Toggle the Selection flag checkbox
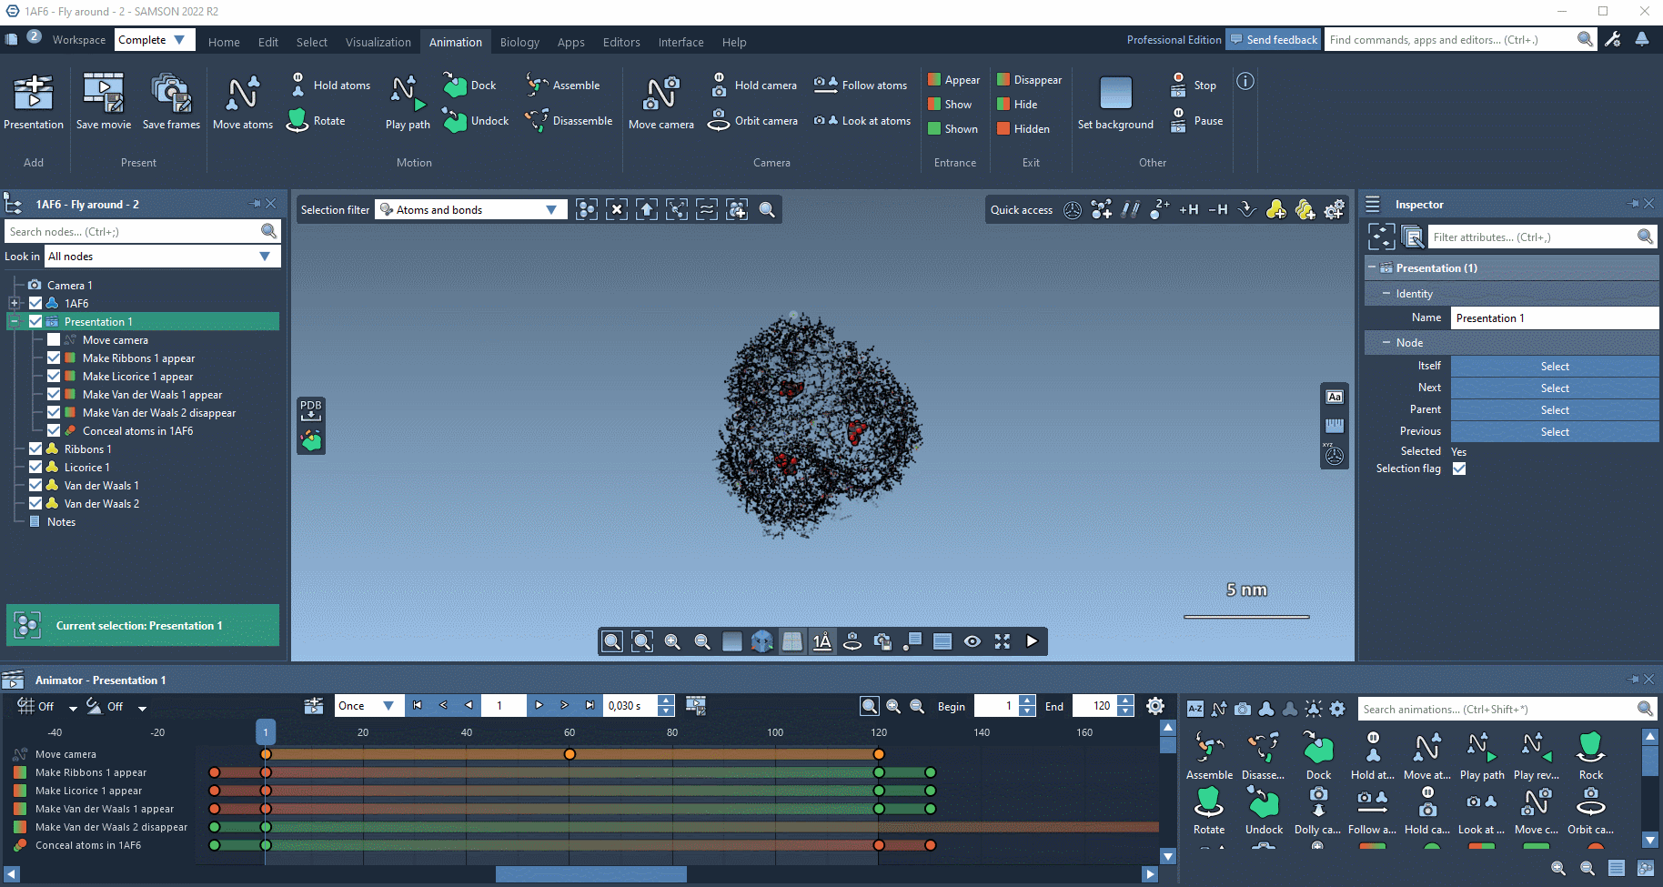The image size is (1663, 887). [1459, 469]
